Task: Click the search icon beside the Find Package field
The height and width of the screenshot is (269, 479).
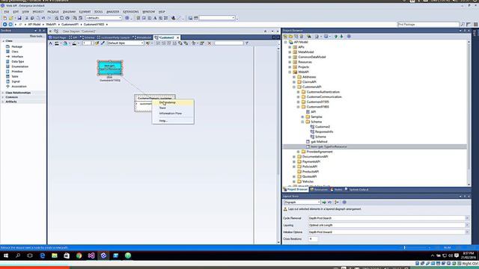Action: pyautogui.click(x=463, y=25)
